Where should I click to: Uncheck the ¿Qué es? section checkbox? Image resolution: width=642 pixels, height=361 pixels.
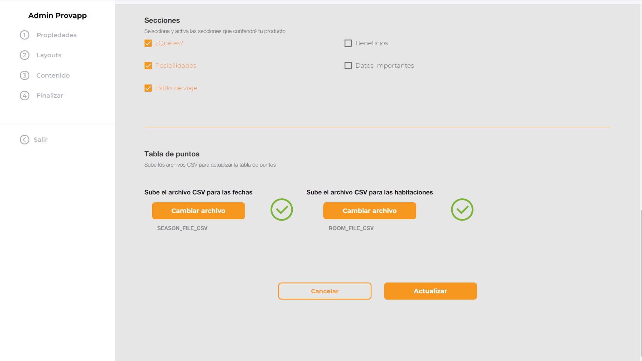click(148, 43)
